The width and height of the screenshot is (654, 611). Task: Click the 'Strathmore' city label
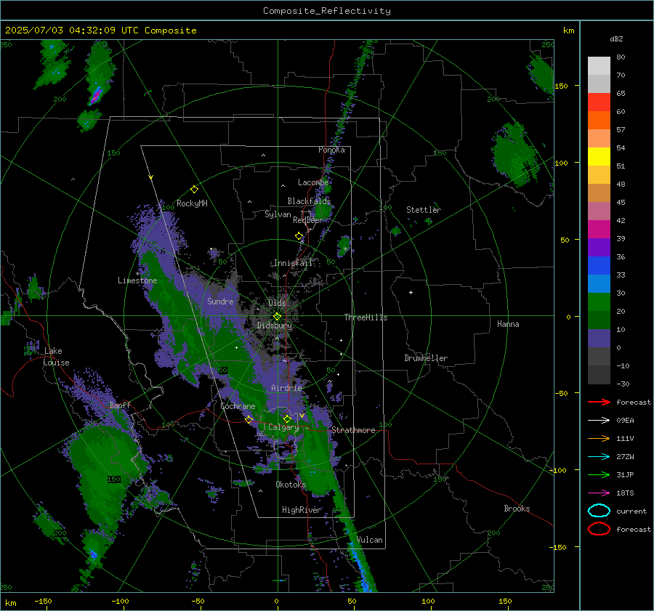click(353, 430)
